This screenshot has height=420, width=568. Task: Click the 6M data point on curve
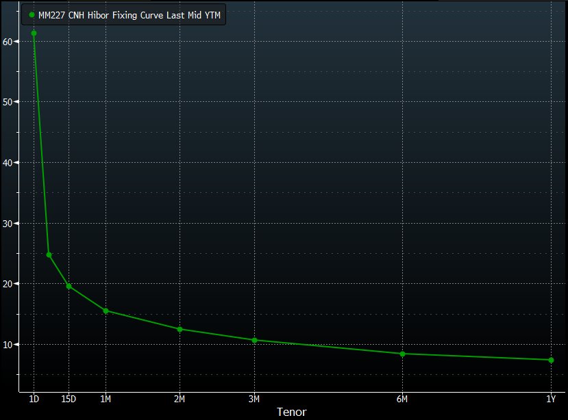pyautogui.click(x=402, y=354)
